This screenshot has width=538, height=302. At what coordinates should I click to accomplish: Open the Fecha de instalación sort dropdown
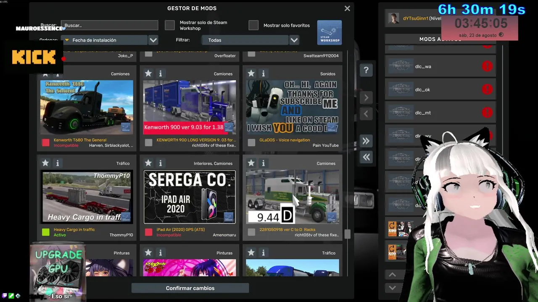click(x=104, y=40)
